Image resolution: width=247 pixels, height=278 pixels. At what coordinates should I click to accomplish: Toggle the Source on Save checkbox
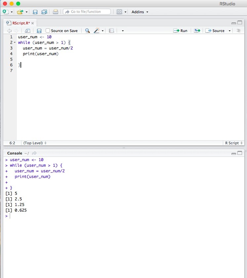click(x=48, y=31)
